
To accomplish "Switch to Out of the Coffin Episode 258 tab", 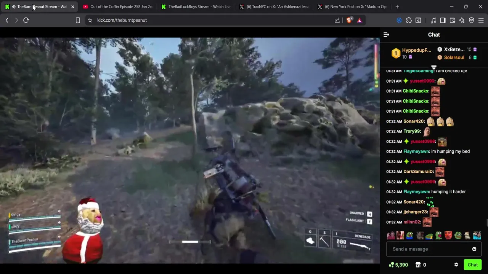I will (117, 7).
